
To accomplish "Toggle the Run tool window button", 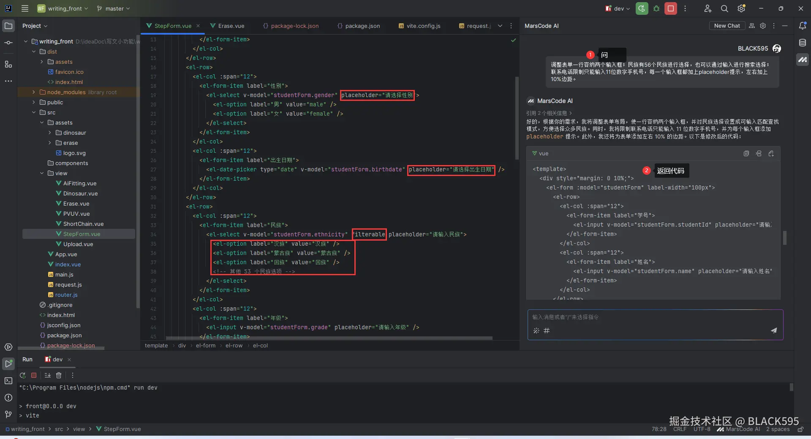I will [8, 363].
